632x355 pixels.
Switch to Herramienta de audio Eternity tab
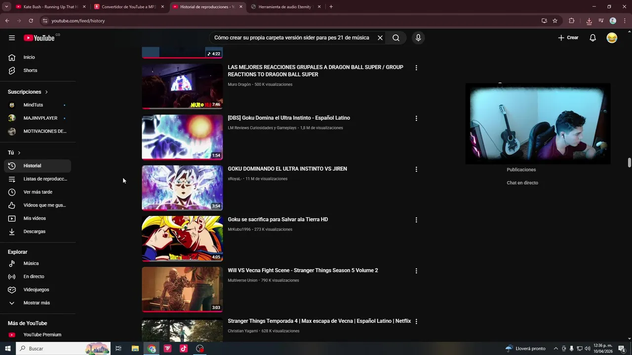[x=285, y=7]
